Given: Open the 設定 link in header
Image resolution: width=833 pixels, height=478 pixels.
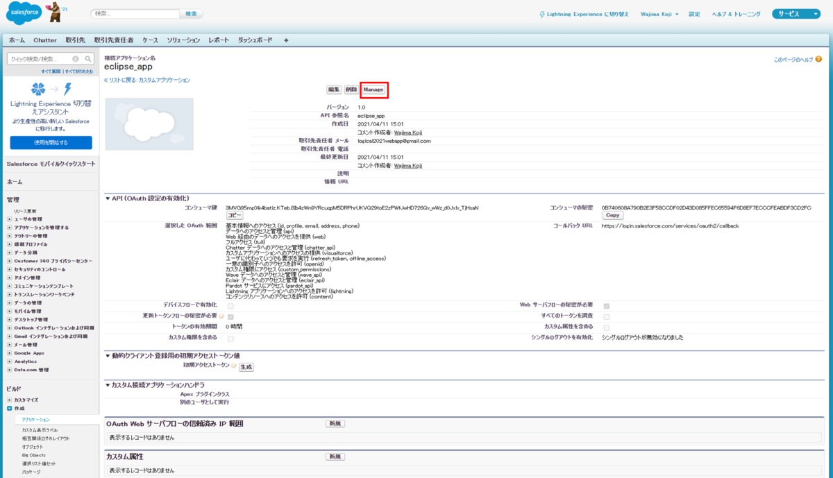Looking at the screenshot, I should tap(694, 14).
